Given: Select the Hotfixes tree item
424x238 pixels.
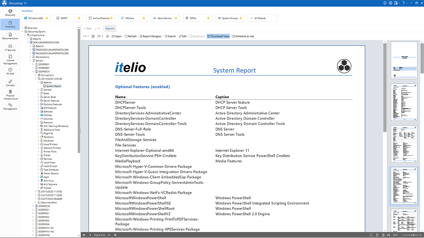Looking at the screenshot, I should click(48, 115).
